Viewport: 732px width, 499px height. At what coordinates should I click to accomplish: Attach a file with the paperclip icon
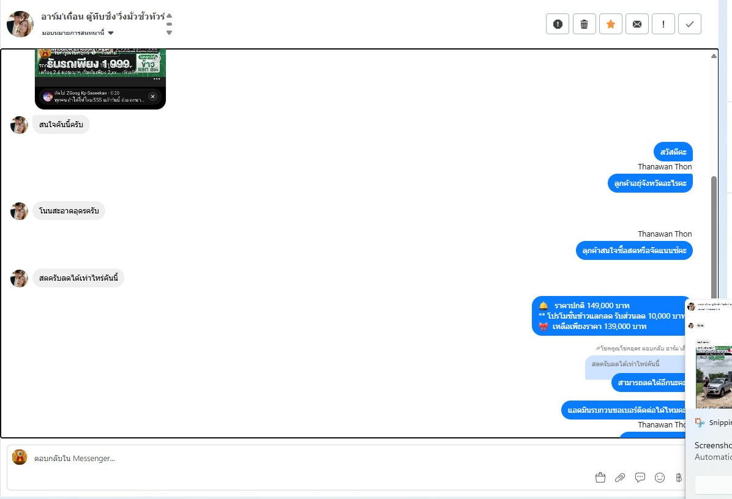tap(620, 478)
